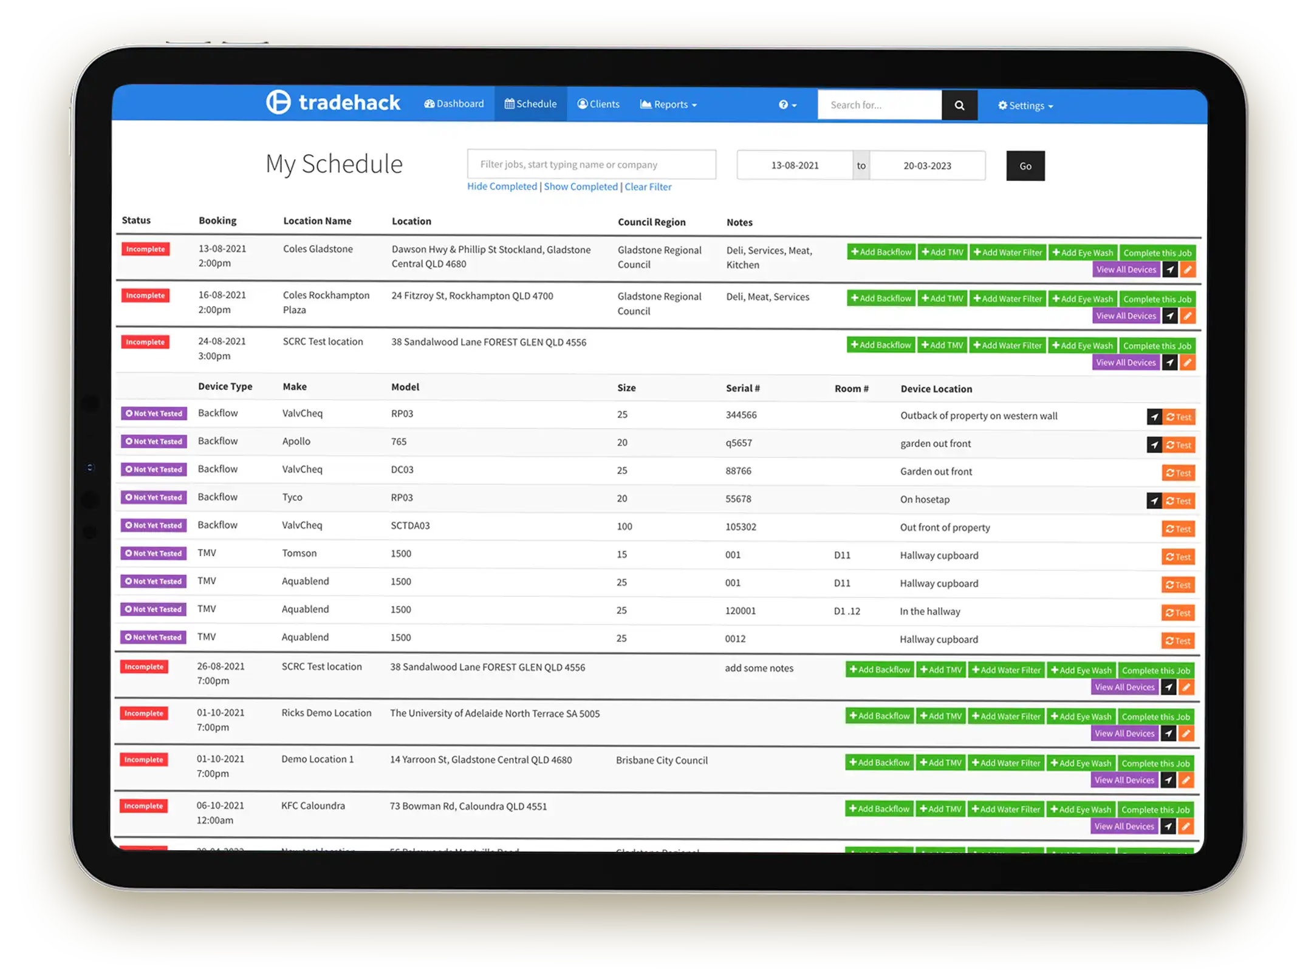Screen dimensions: 1297x971
Task: Go to the Dashboard tab
Action: coord(454,104)
